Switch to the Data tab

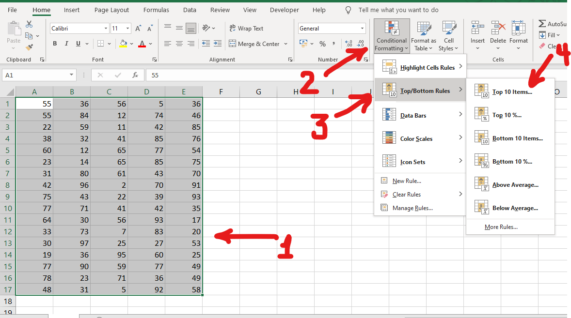190,10
